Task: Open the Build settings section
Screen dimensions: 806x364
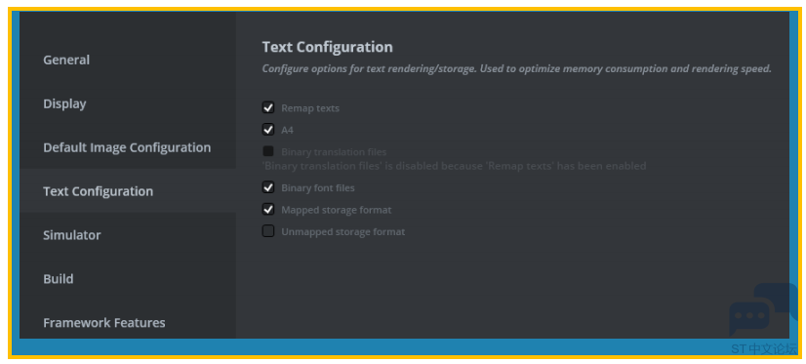Action: 59,279
